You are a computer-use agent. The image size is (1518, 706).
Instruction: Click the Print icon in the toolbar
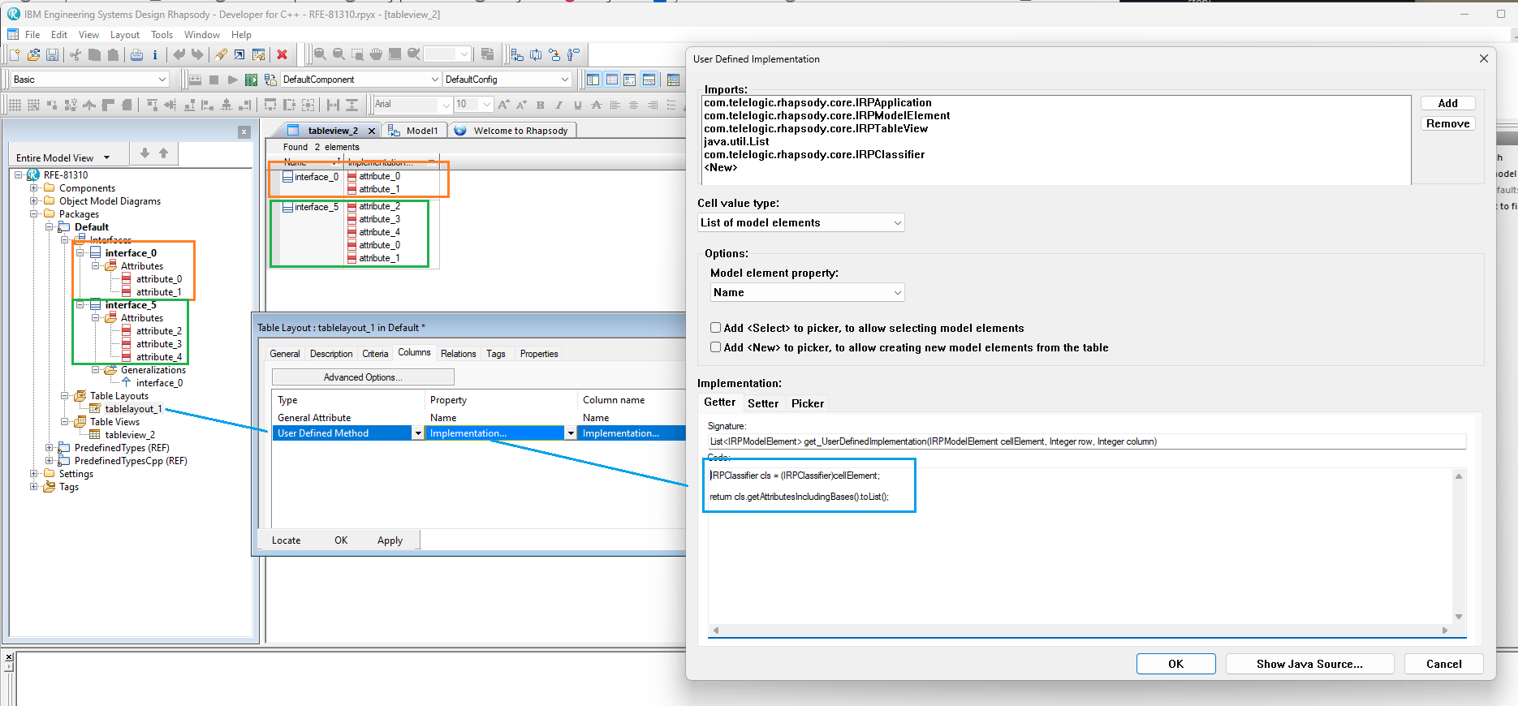coord(136,54)
